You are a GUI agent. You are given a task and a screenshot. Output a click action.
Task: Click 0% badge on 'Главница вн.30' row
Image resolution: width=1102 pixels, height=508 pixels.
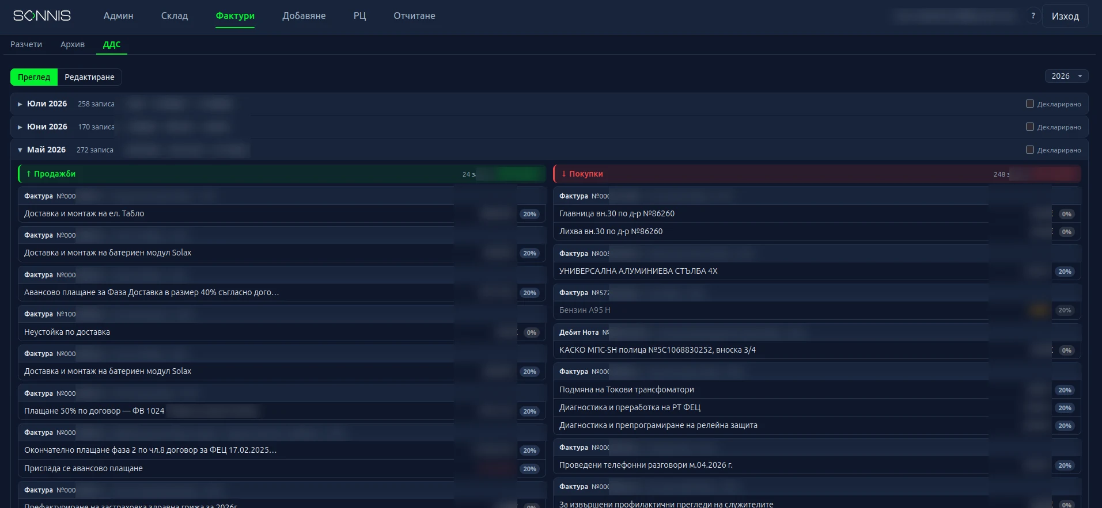pyautogui.click(x=1067, y=214)
